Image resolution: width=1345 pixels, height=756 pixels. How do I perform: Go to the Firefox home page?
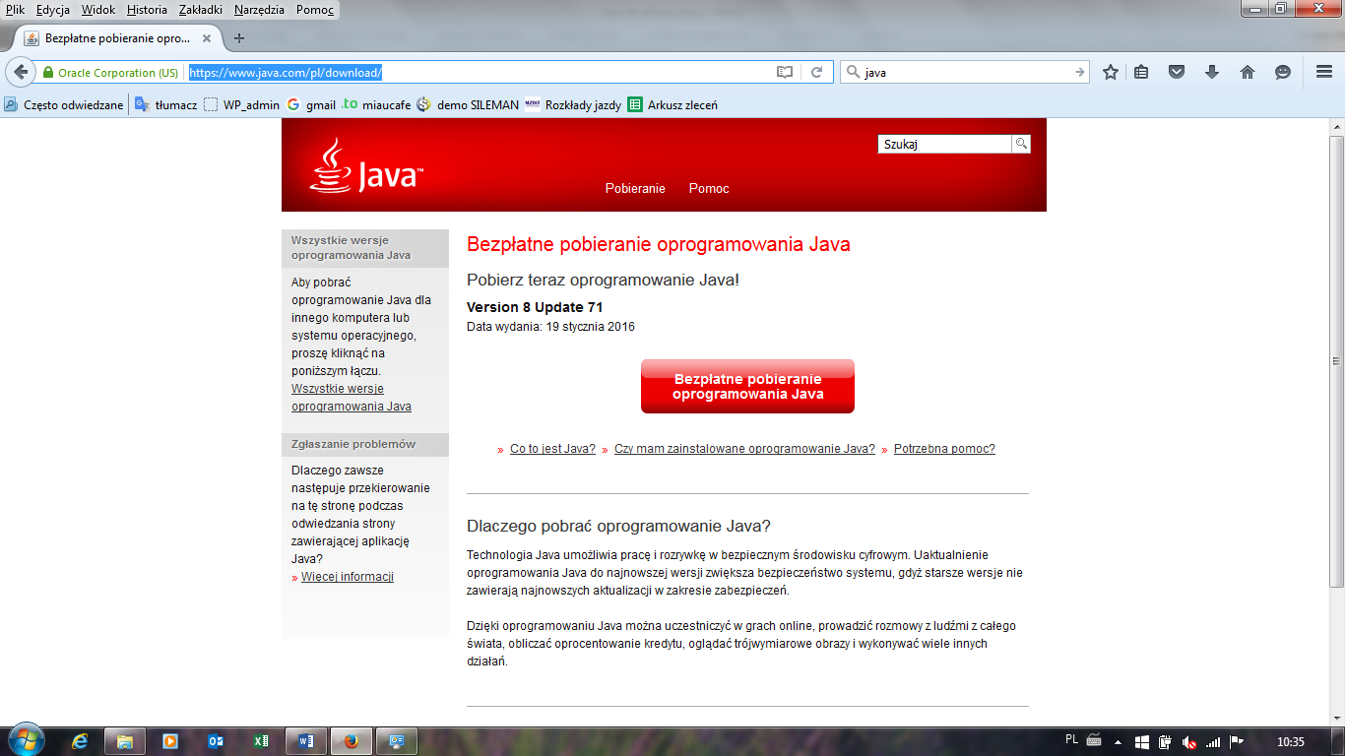1248,72
